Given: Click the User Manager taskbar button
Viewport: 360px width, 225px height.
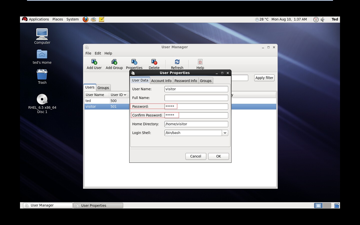Looking at the screenshot, I should click(48, 205).
